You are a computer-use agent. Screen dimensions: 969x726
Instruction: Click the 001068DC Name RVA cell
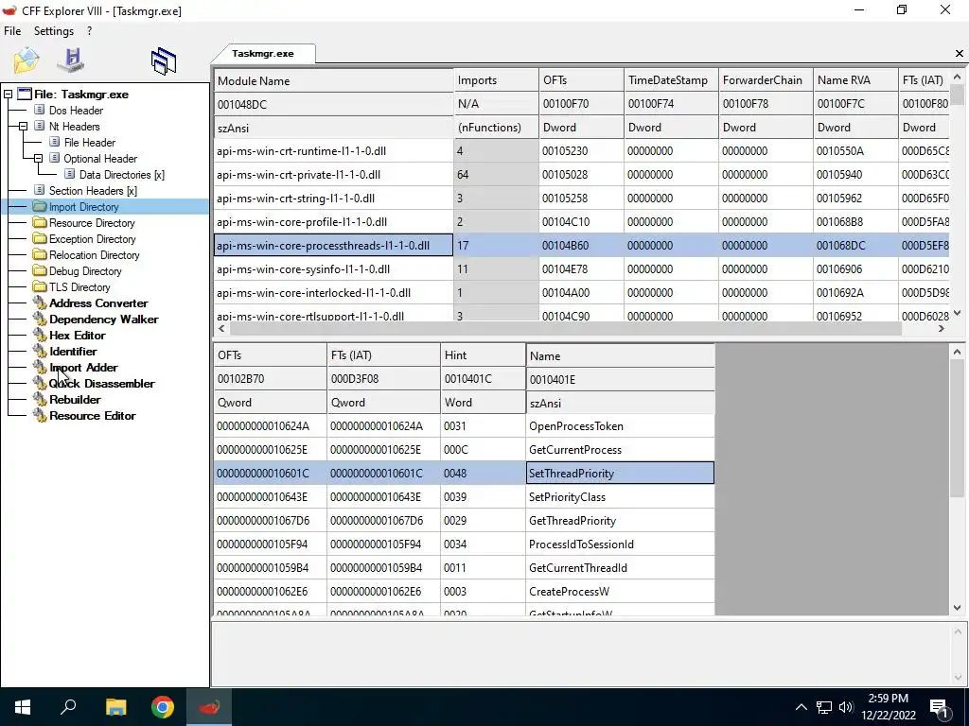tap(855, 246)
